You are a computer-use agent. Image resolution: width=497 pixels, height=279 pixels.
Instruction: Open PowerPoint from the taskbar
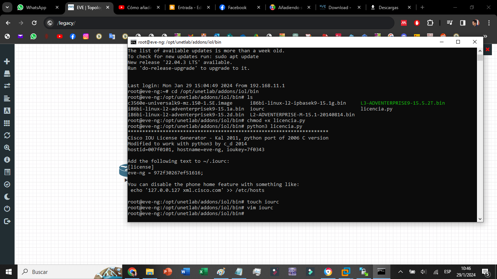168,272
